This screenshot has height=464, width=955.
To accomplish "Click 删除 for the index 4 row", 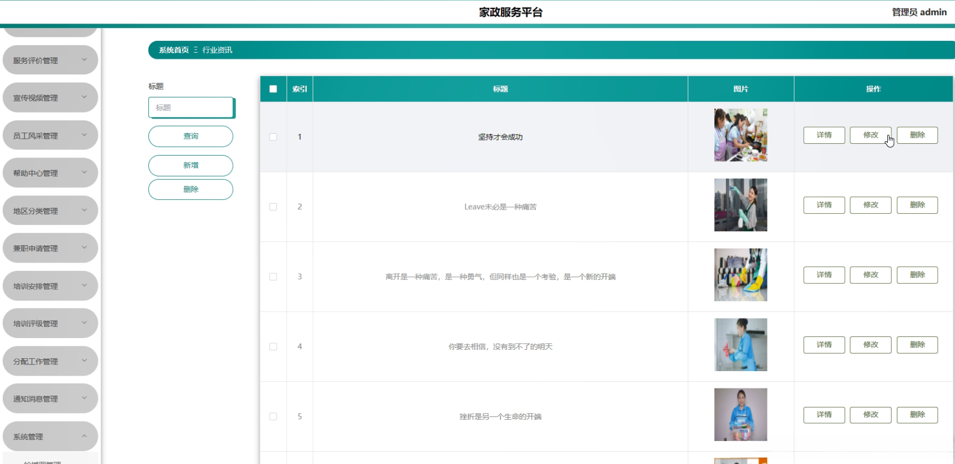I will 917,345.
